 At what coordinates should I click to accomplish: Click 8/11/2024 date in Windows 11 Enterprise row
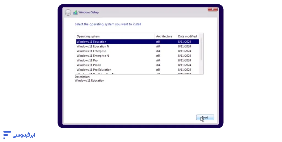click(184, 51)
